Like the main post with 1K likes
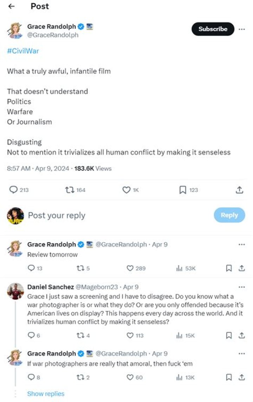Image resolution: width=253 pixels, height=402 pixels. (x=126, y=190)
